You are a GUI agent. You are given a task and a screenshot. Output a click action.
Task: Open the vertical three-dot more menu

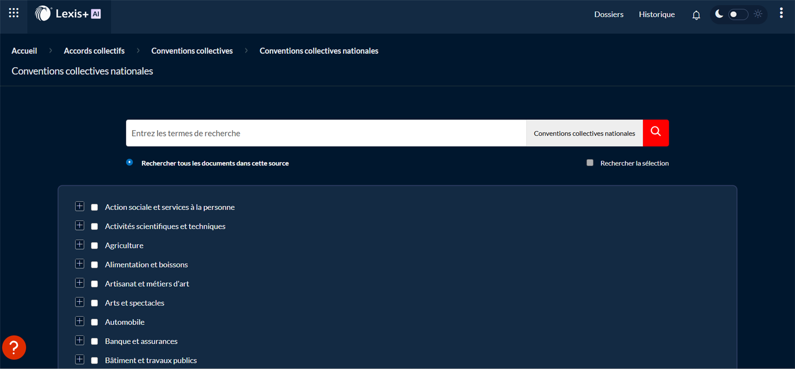[781, 13]
